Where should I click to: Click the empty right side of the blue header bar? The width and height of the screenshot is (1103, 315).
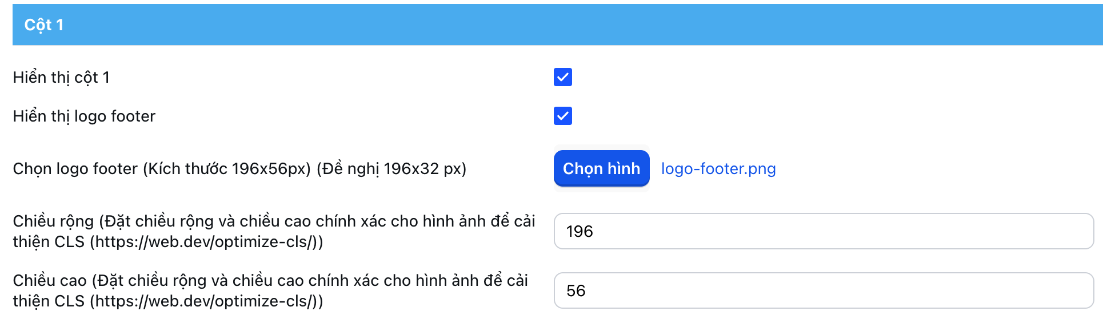tap(914, 25)
